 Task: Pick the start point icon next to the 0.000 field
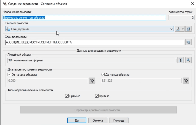92,81
